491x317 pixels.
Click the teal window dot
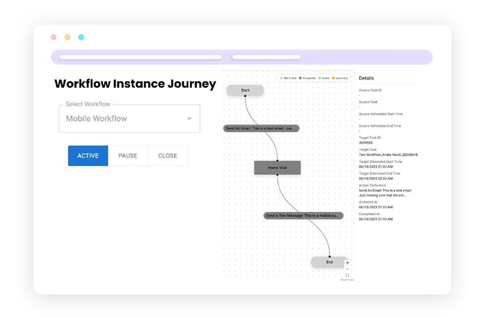(x=81, y=37)
